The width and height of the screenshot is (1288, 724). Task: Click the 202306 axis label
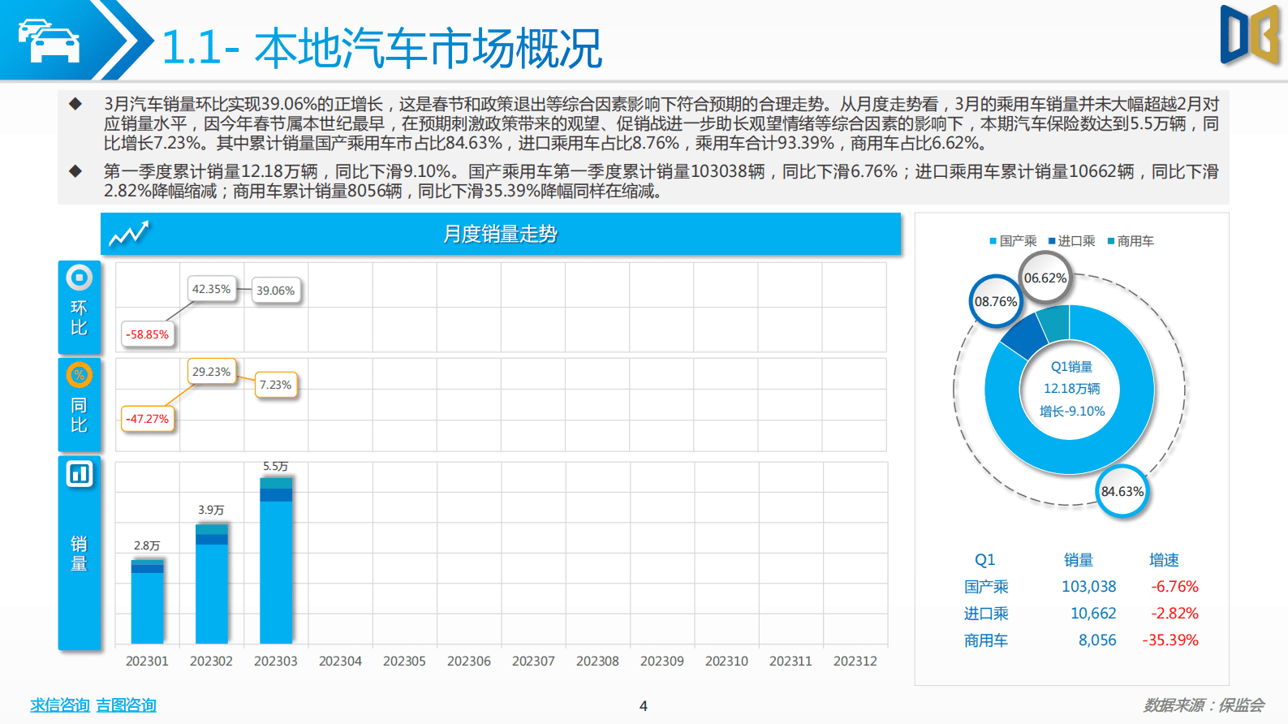click(x=469, y=662)
